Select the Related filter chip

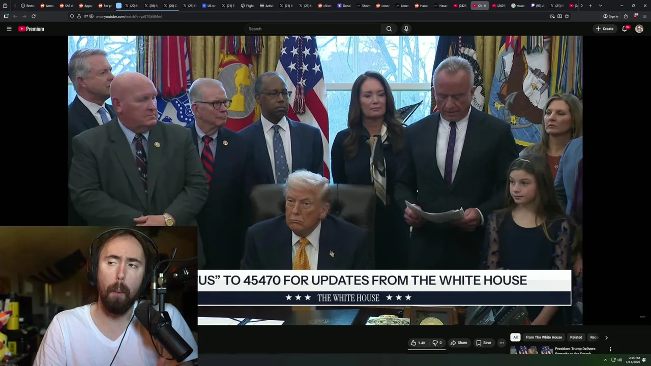click(576, 337)
